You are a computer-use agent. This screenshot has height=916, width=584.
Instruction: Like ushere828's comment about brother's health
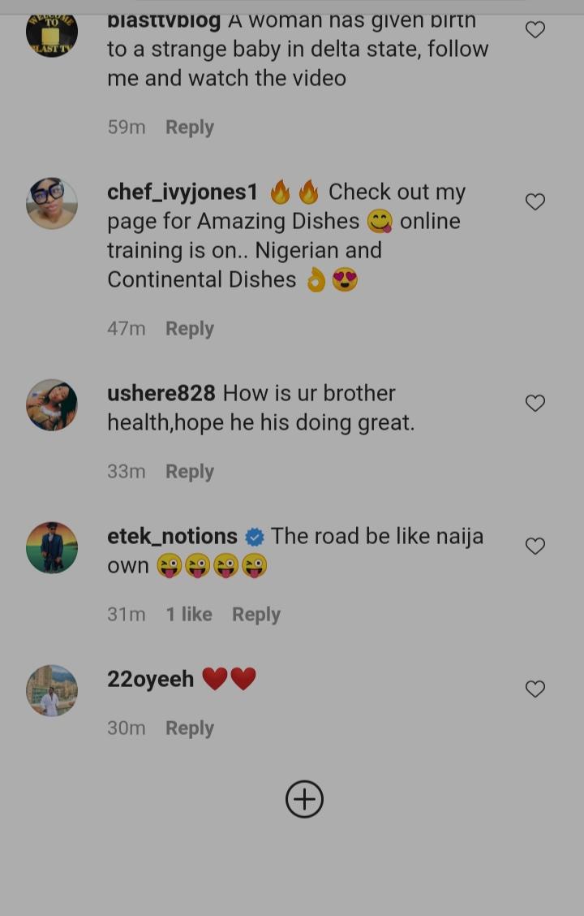[535, 403]
